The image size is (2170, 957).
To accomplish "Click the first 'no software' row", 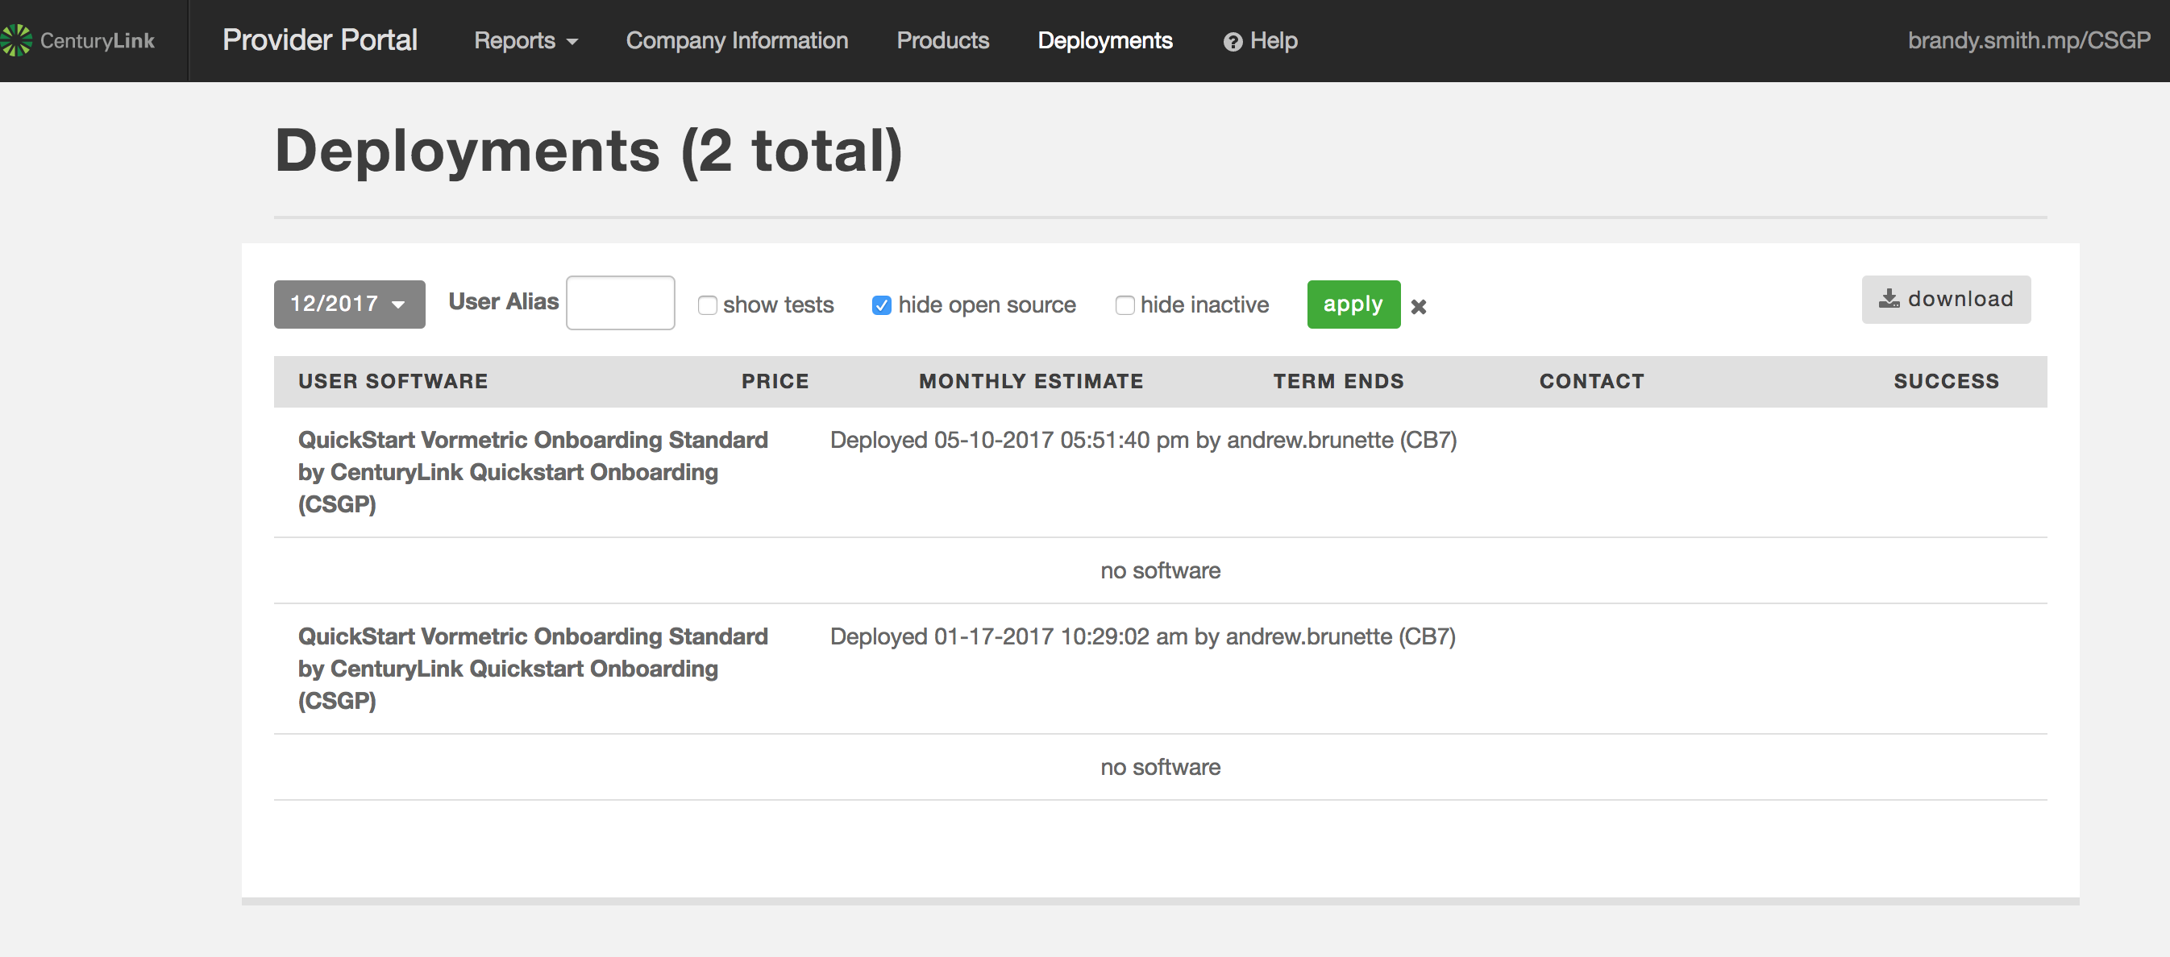I will coord(1160,570).
